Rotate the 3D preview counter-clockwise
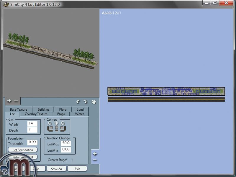This screenshot has width=236, height=177. (78, 102)
